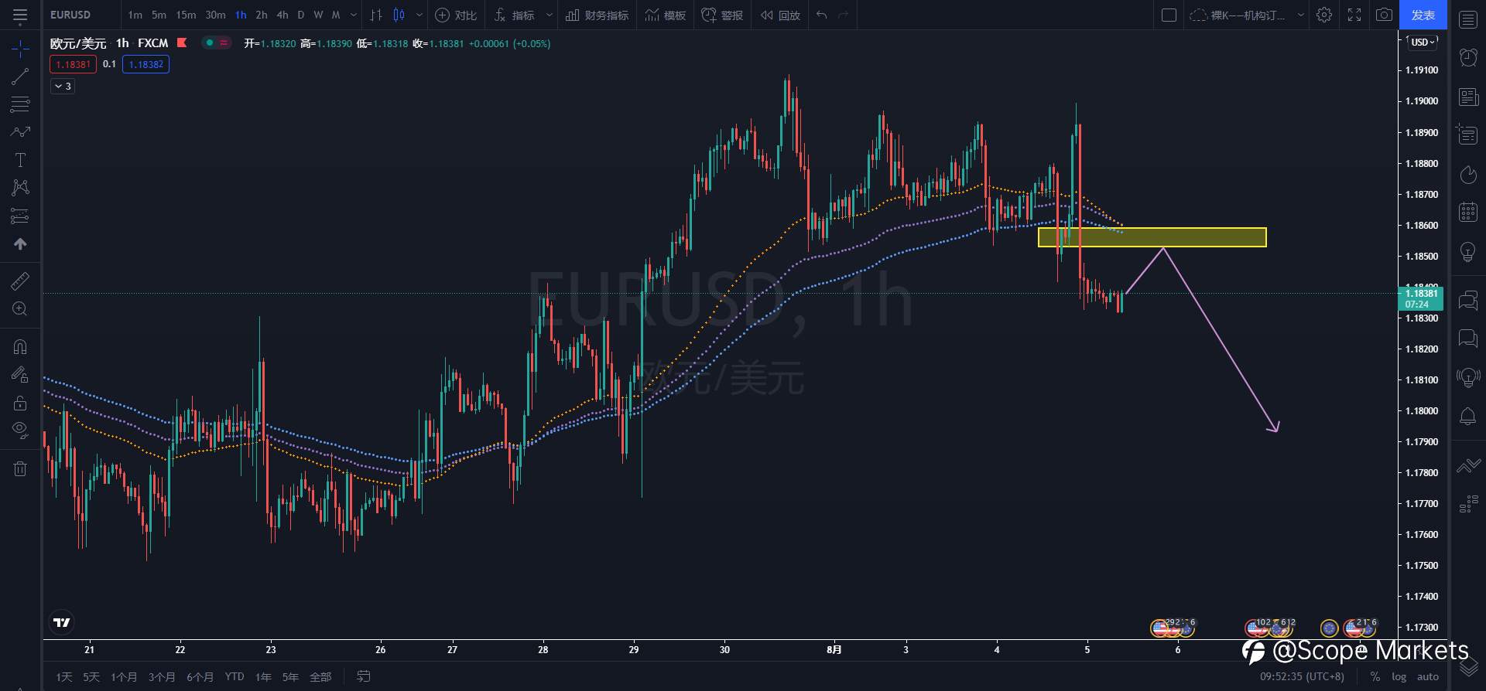Viewport: 1486px width, 691px height.
Task: Click the EURUSD symbol search field
Action: point(81,15)
